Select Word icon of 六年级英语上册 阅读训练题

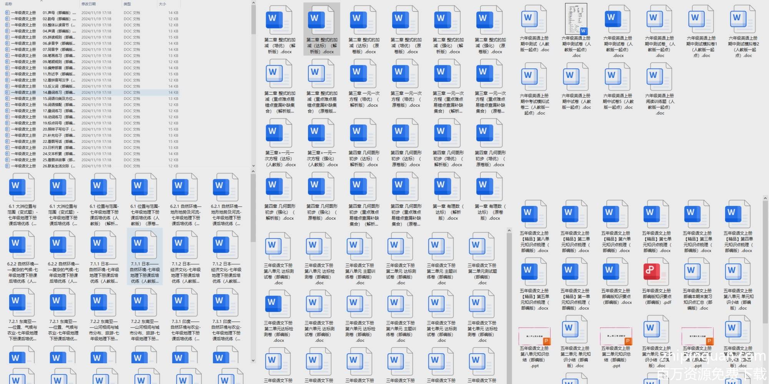click(x=659, y=77)
